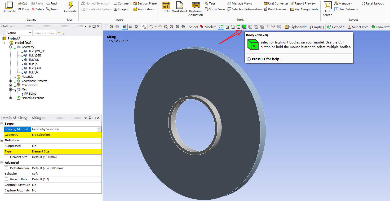Click the Show Errors button
The image size is (390, 201).
pyautogui.click(x=215, y=9)
